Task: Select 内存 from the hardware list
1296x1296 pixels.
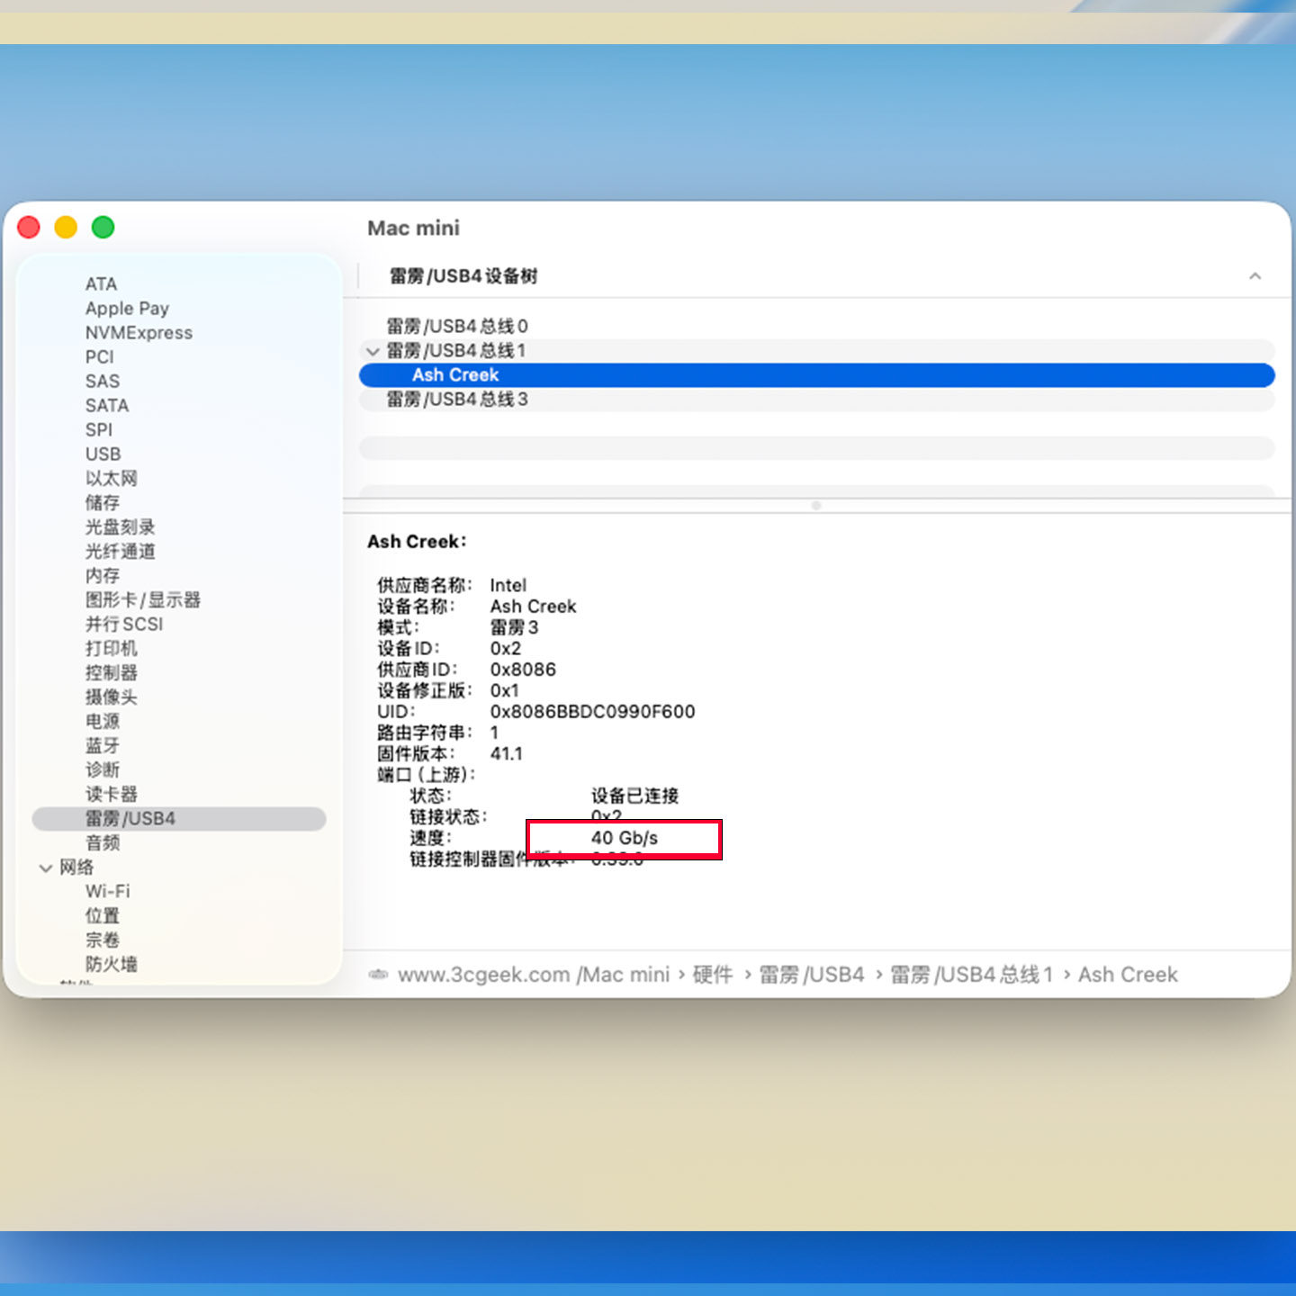Action: click(101, 575)
